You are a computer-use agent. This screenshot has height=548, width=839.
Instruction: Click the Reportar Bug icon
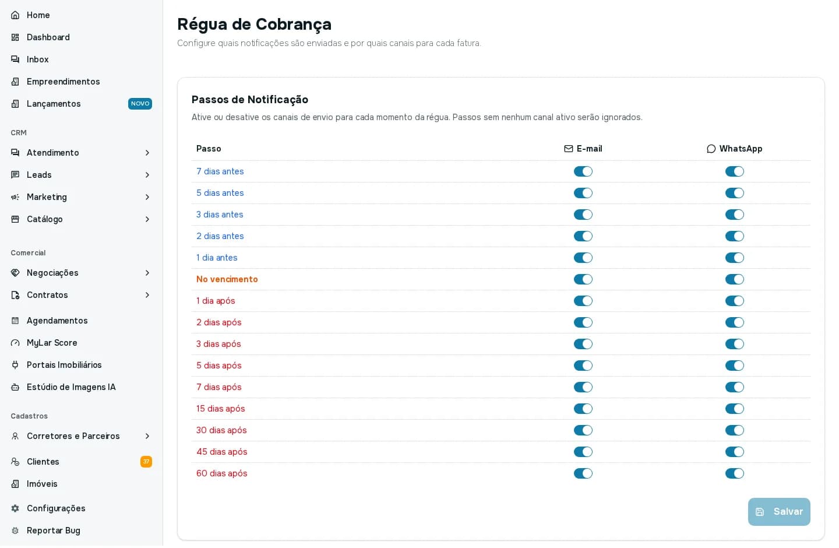pyautogui.click(x=15, y=531)
